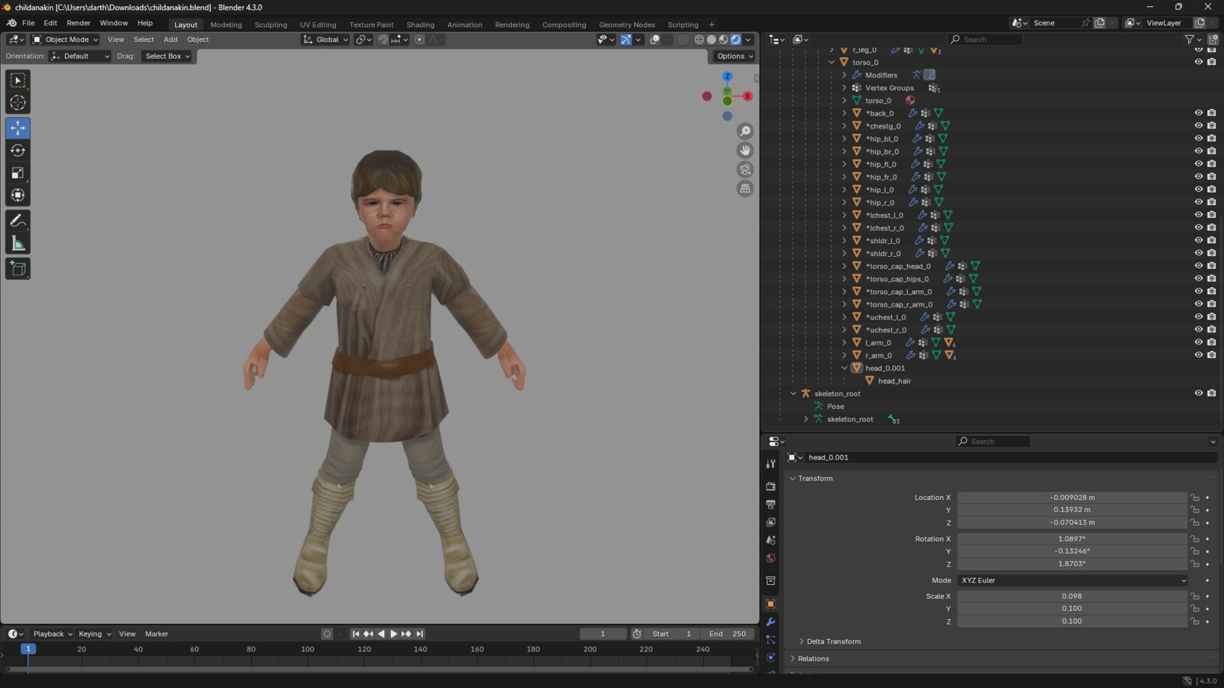Open the Particles properties tab
The image size is (1224, 688).
click(x=770, y=639)
